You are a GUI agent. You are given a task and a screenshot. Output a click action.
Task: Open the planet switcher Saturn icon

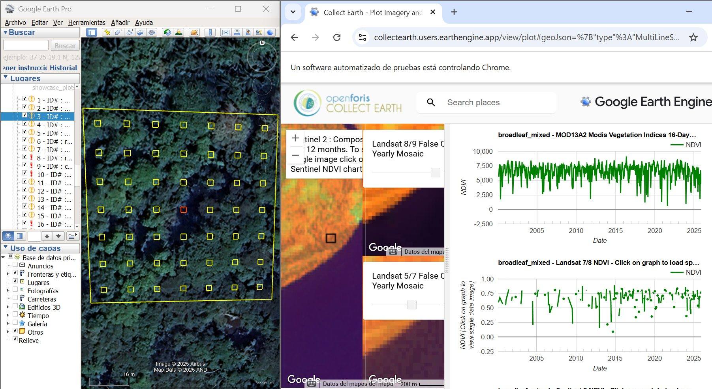[x=194, y=32]
